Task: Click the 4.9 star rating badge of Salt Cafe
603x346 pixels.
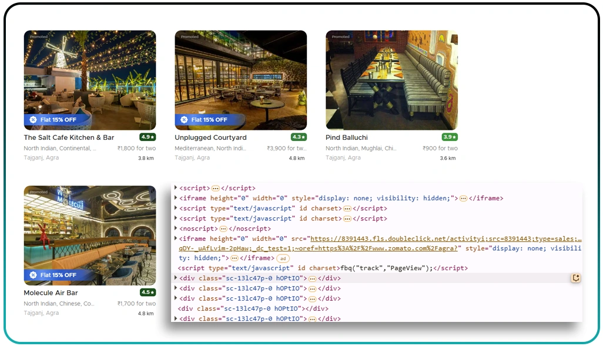Action: 148,137
